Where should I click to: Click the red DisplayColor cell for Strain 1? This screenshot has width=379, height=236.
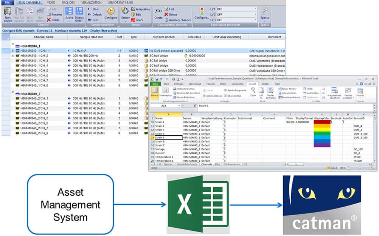tap(322, 122)
